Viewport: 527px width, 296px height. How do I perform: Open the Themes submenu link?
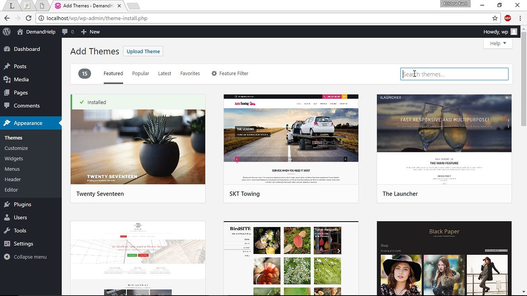[14, 138]
